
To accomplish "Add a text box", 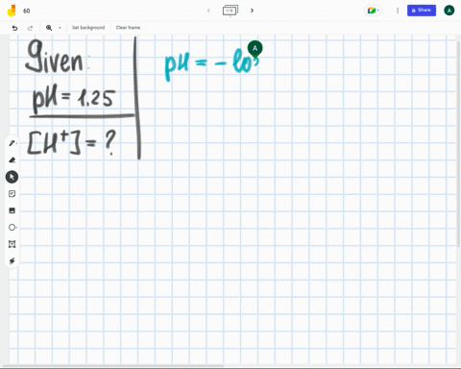I will (12, 244).
